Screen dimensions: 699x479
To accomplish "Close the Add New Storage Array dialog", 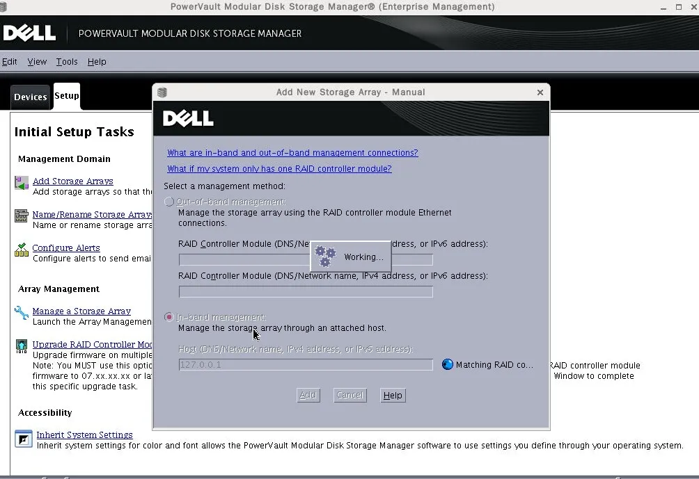I will [x=540, y=92].
